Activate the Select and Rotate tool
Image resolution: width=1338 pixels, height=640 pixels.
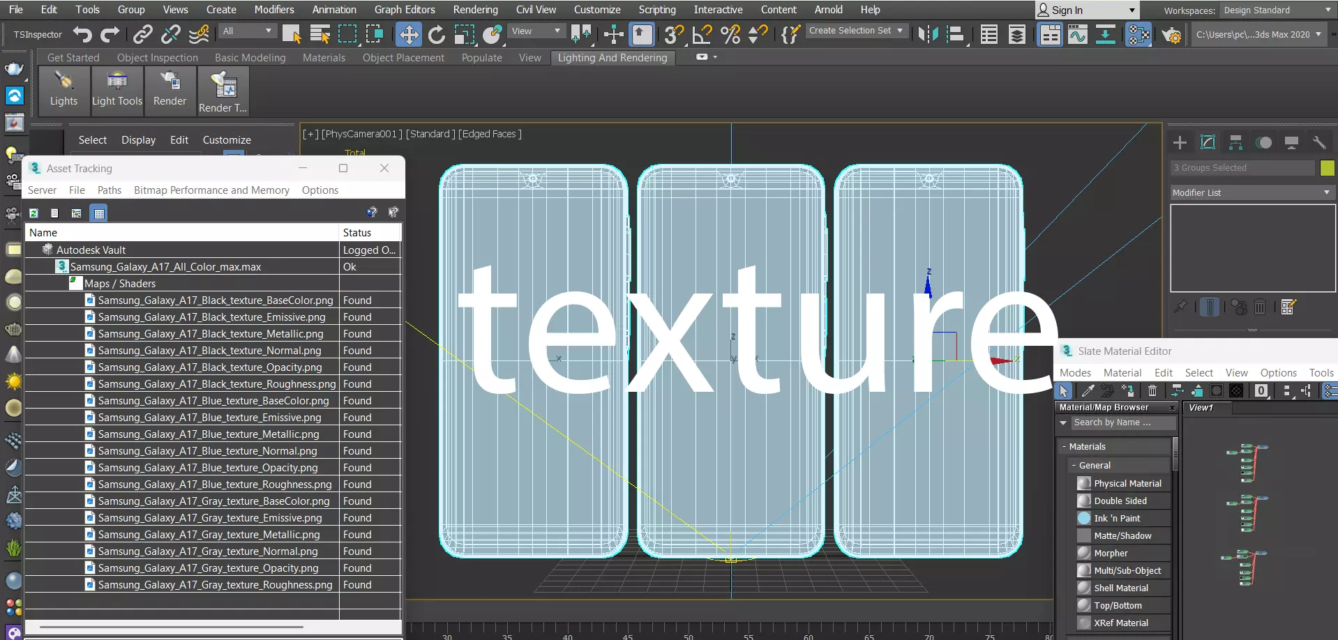(437, 34)
